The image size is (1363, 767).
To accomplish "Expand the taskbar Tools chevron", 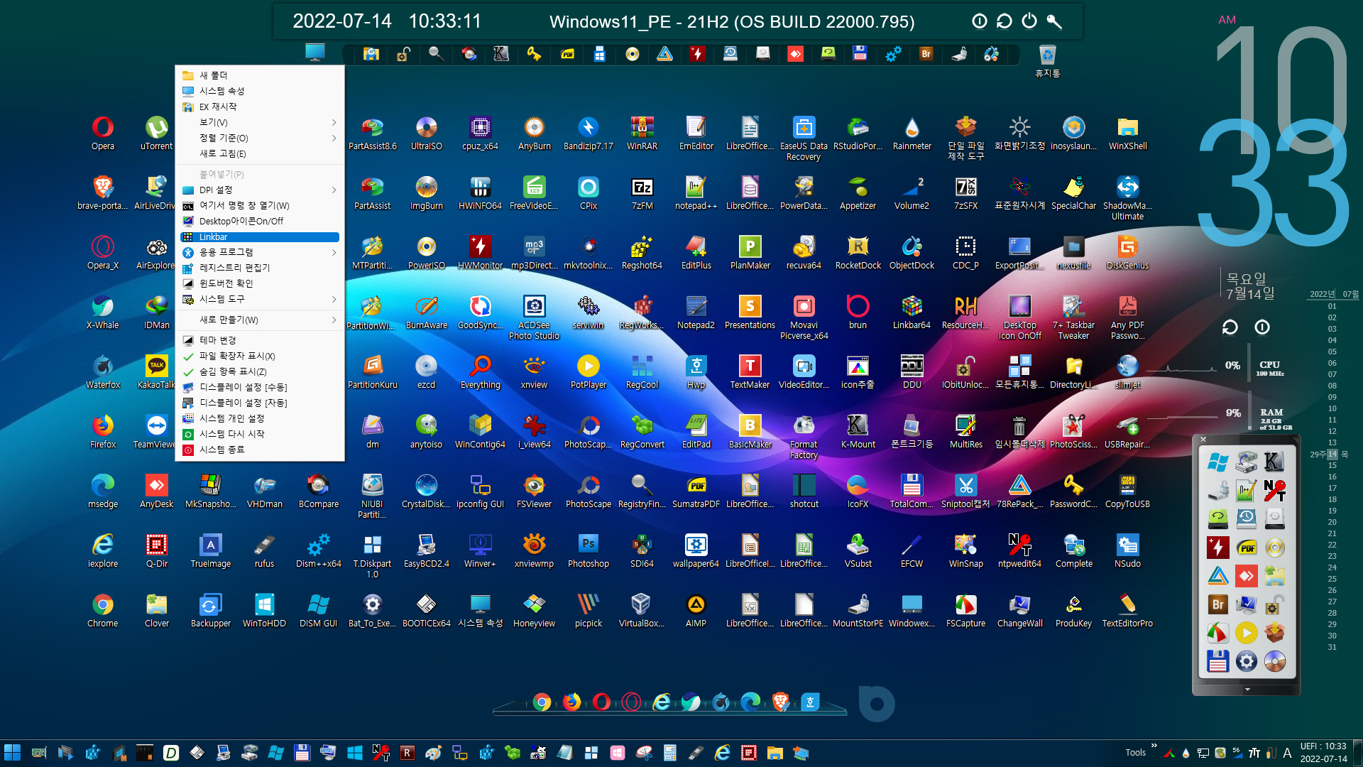I will click(1154, 746).
